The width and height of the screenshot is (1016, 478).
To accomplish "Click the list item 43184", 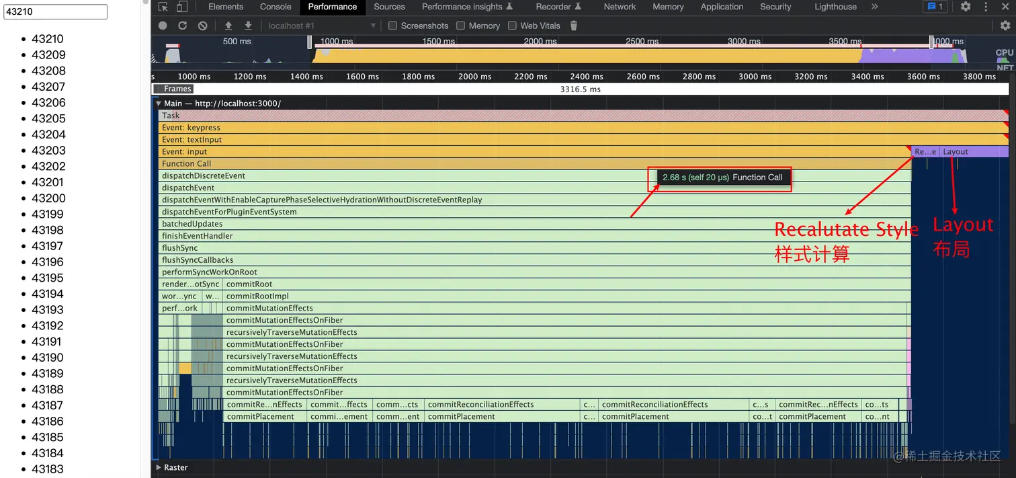I will 48,453.
